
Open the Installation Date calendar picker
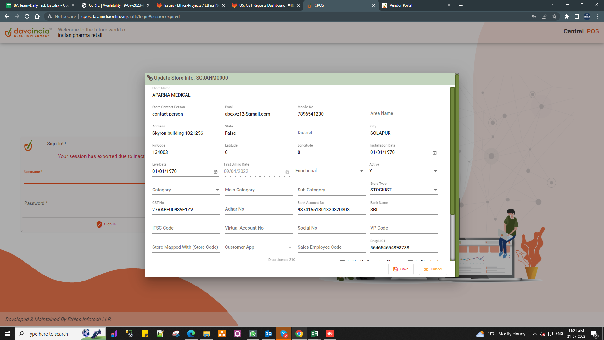point(435,153)
